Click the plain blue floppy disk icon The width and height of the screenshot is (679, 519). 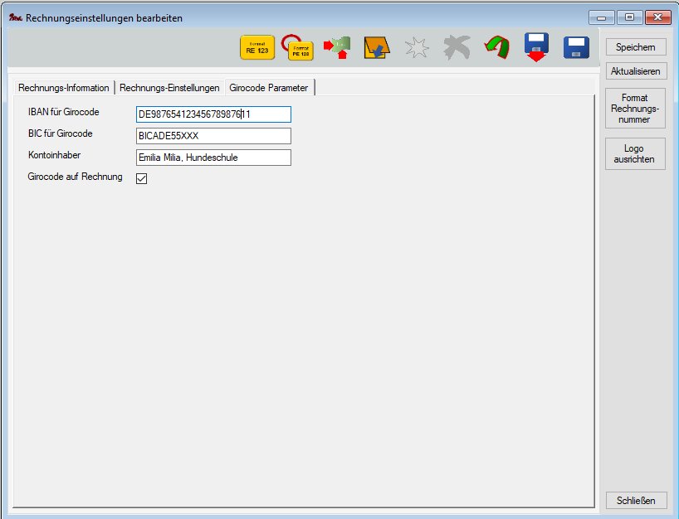coord(576,48)
